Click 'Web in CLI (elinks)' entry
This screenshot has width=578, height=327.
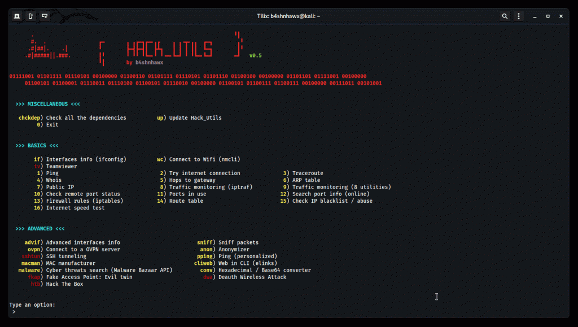click(x=248, y=263)
